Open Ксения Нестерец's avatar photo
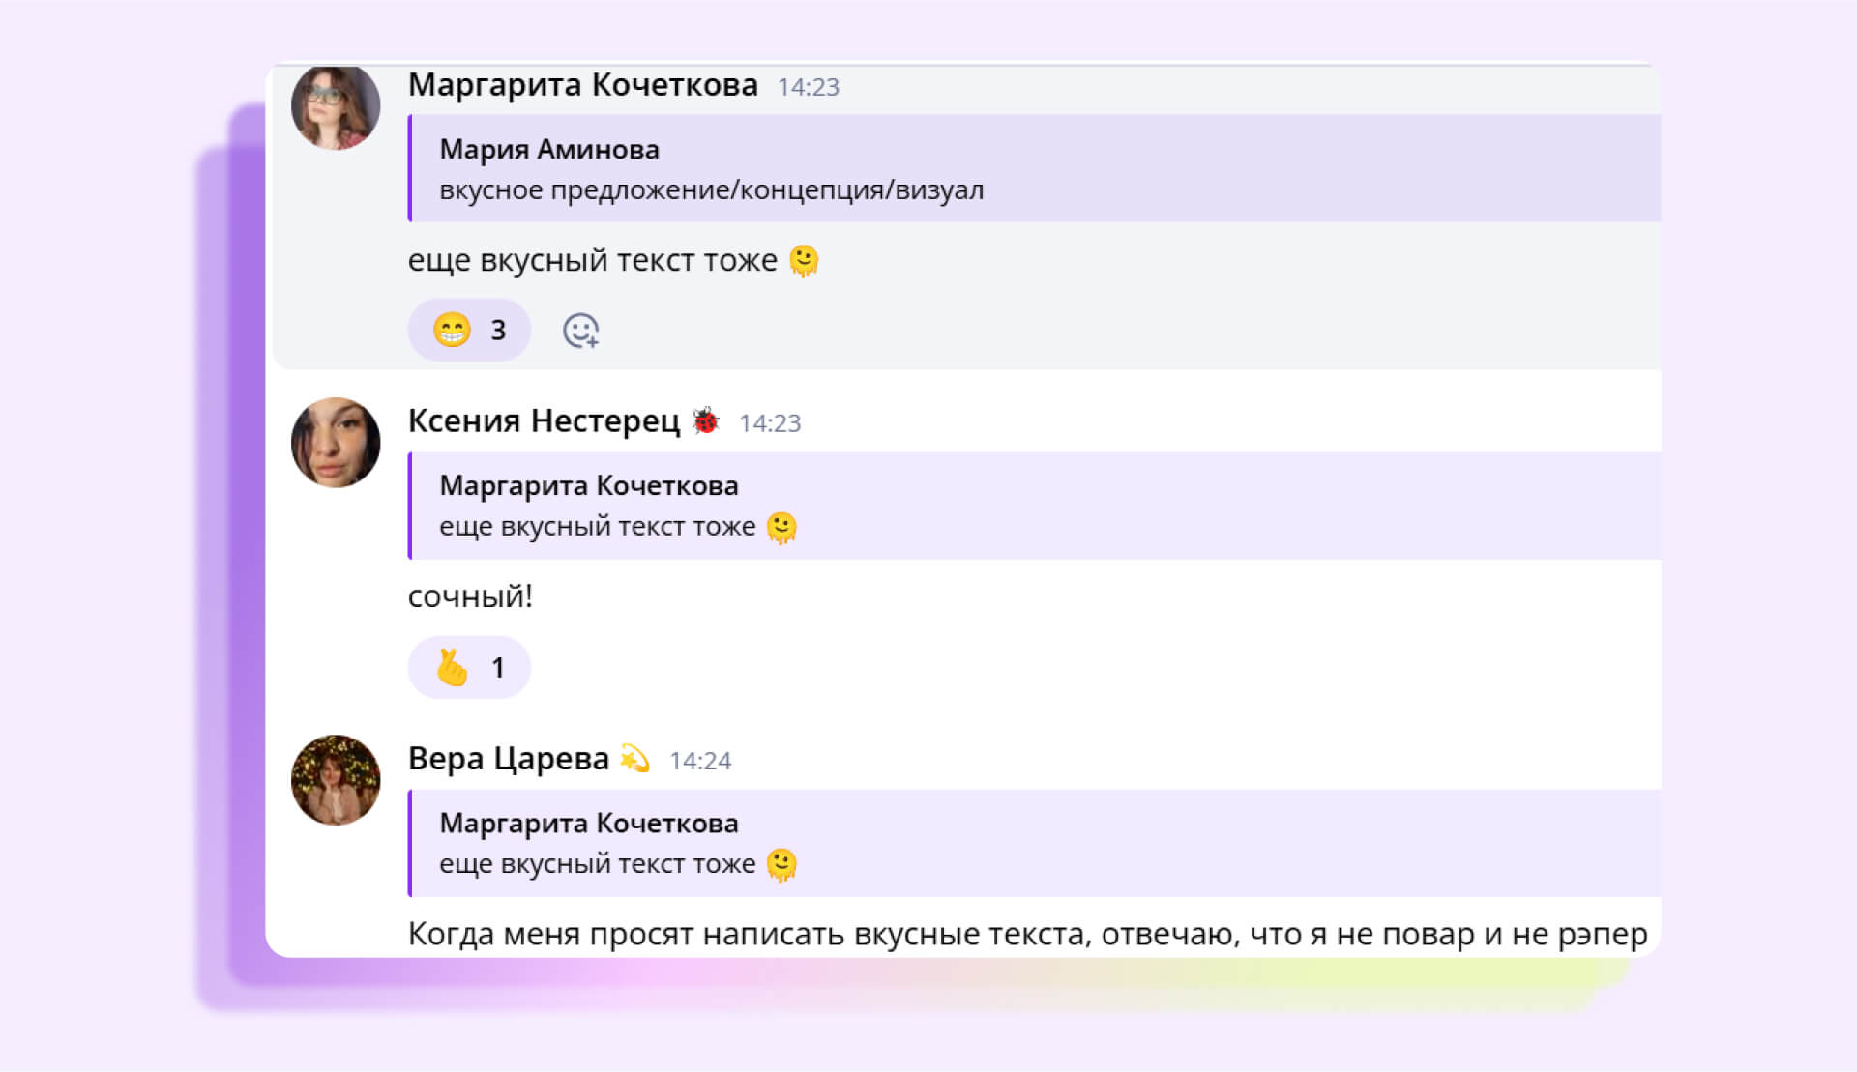1857x1072 pixels. (336, 443)
